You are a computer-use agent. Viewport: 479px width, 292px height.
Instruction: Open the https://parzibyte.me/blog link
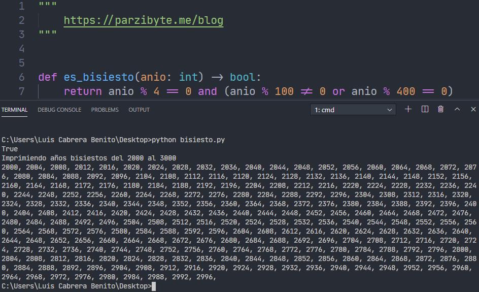tap(144, 20)
